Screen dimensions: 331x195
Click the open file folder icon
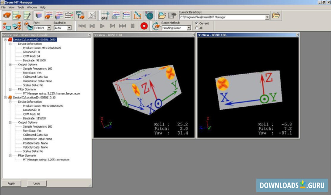point(162,15)
